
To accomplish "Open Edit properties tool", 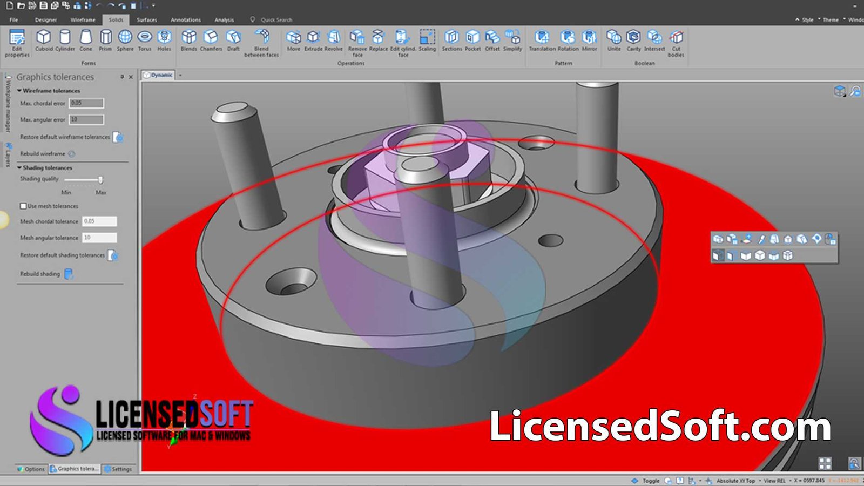I will [17, 43].
